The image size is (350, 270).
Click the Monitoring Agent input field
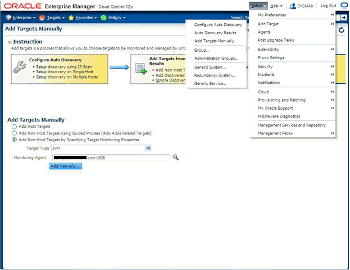pyautogui.click(x=111, y=157)
